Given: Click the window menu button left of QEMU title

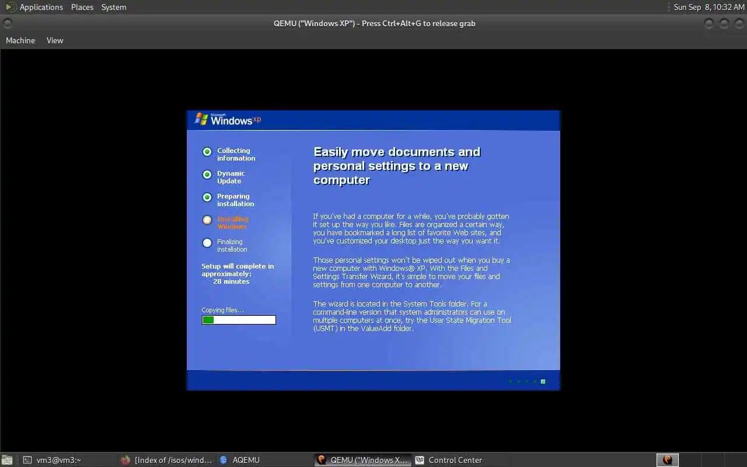Looking at the screenshot, I should pyautogui.click(x=8, y=23).
